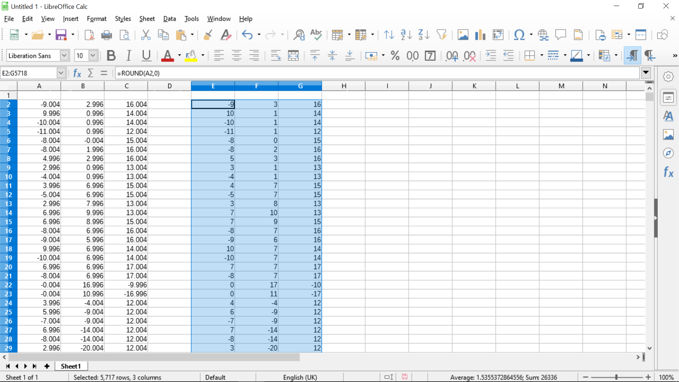Select the Sheet1 tab
The image size is (679, 382).
click(71, 366)
